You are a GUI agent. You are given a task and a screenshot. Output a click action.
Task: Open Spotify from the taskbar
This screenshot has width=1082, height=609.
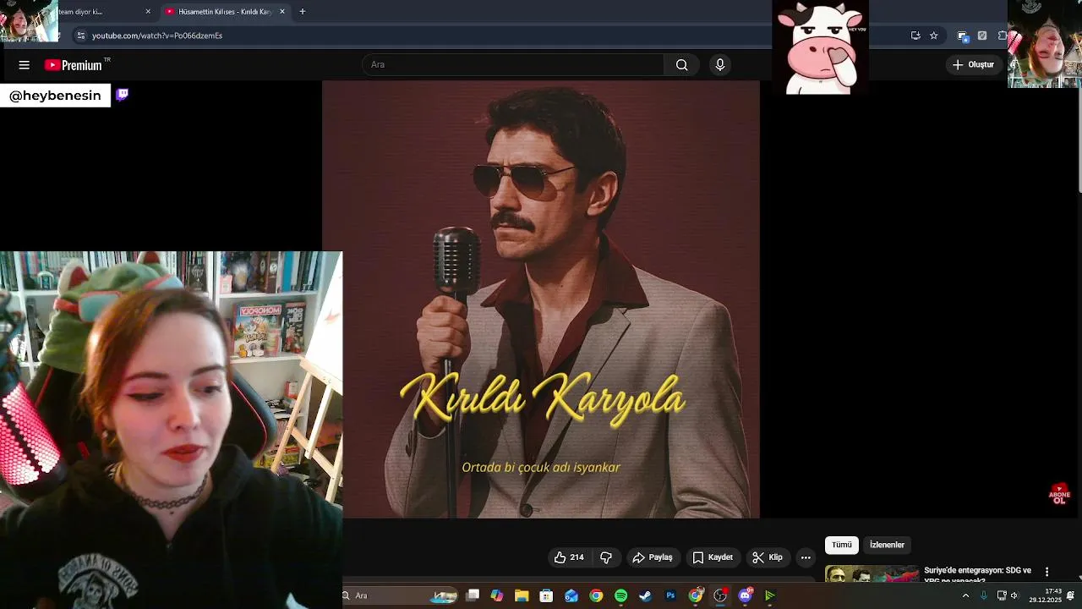(621, 595)
